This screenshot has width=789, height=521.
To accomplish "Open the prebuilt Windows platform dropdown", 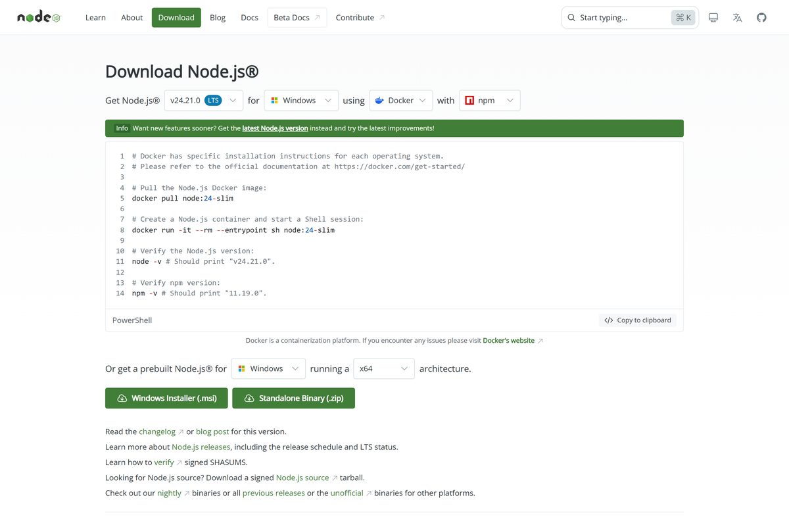I will 268,368.
